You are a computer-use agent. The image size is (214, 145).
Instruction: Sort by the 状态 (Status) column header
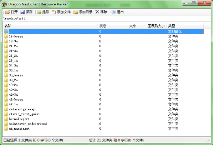103,26
